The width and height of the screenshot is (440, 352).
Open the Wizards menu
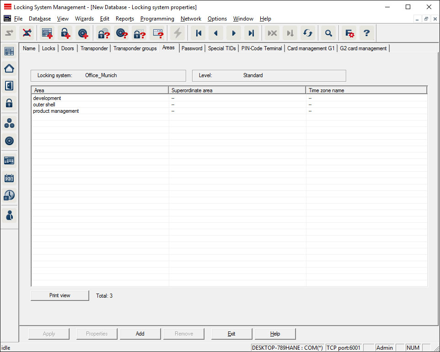(x=84, y=19)
